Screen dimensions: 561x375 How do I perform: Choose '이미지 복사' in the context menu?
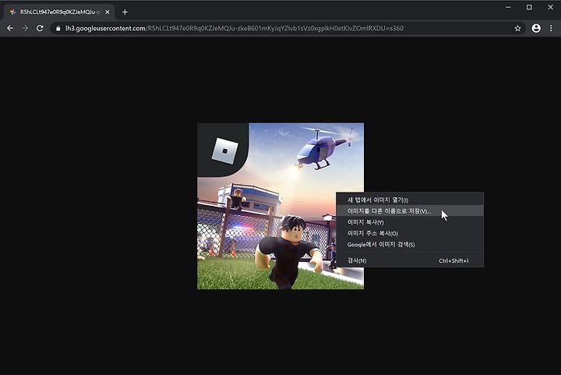[410, 222]
